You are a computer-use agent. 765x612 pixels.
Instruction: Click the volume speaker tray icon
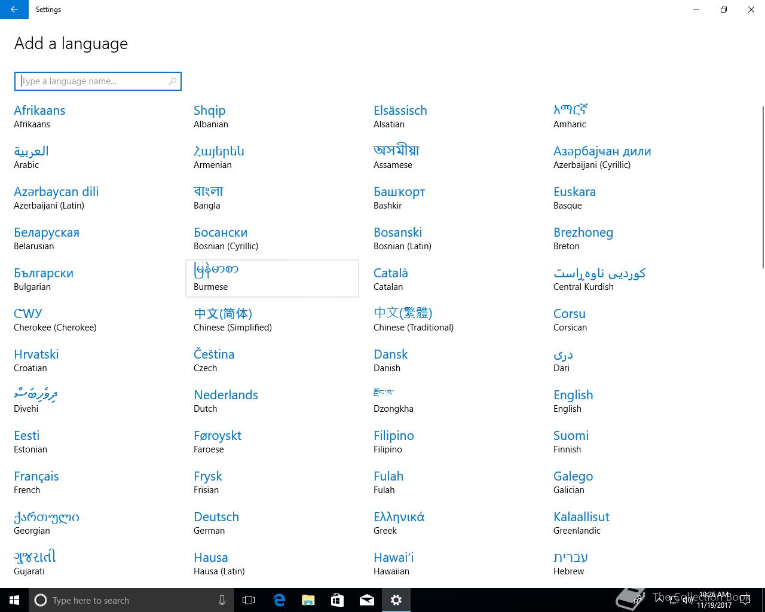click(687, 599)
